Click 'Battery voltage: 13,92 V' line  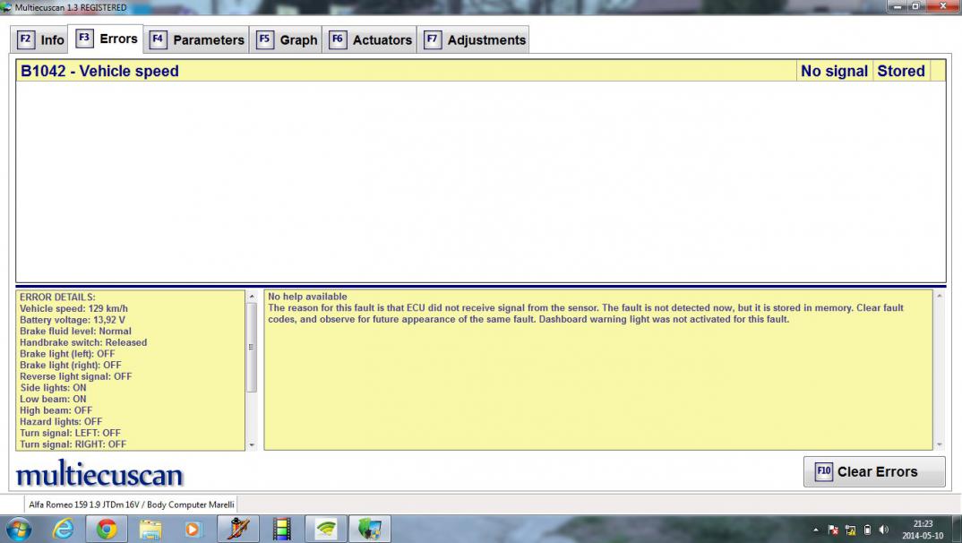pos(73,320)
